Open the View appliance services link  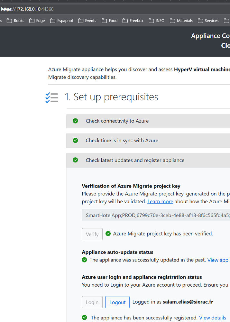[218, 260]
